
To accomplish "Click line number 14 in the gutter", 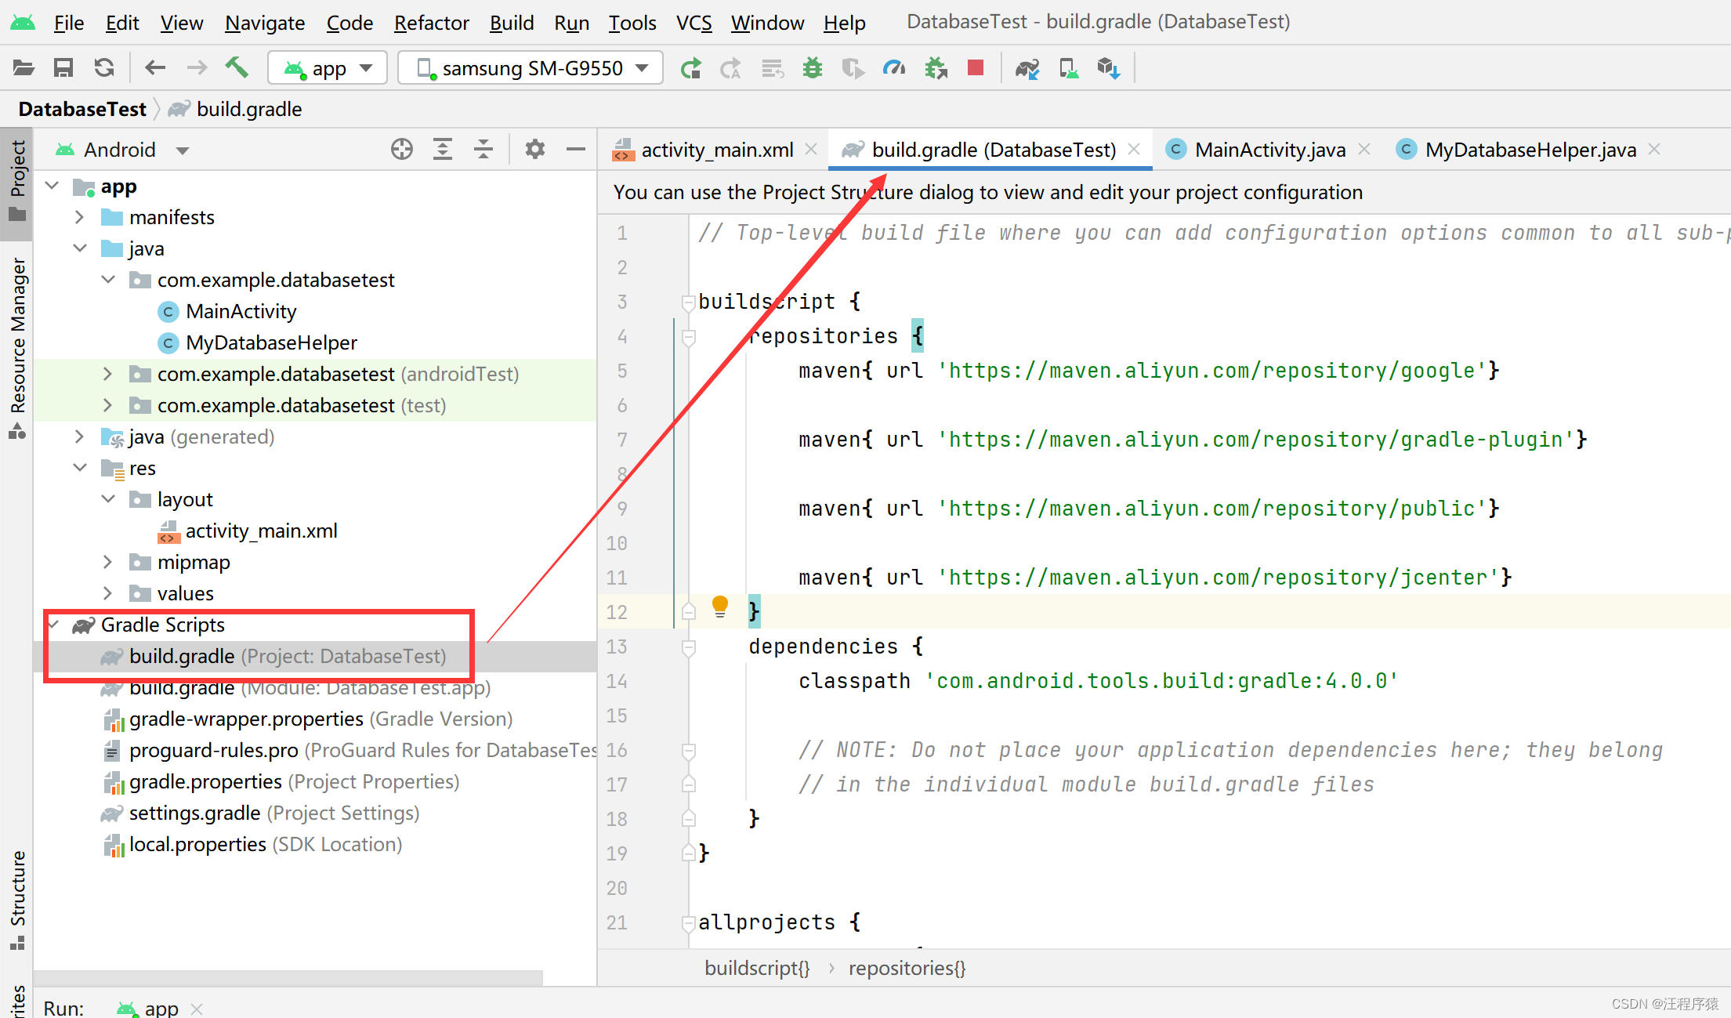I will pyautogui.click(x=617, y=681).
